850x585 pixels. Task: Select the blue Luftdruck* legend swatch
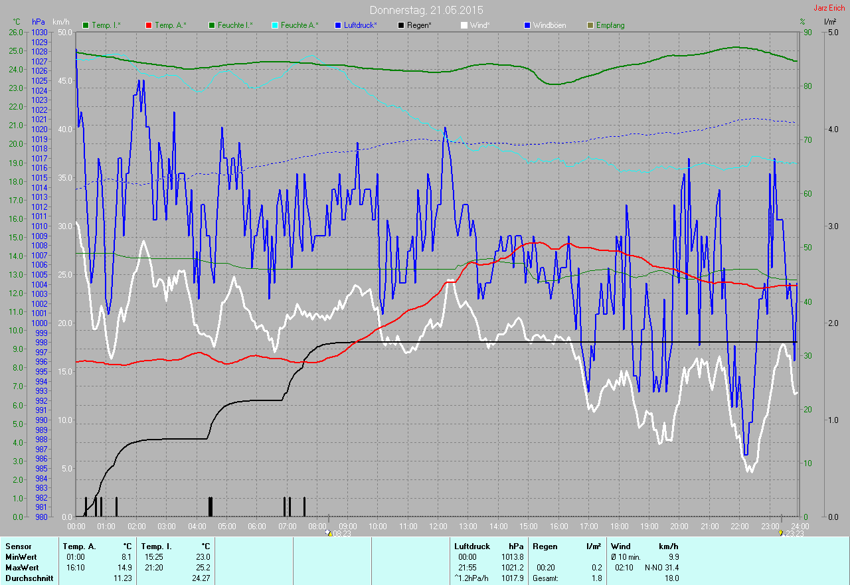click(338, 25)
